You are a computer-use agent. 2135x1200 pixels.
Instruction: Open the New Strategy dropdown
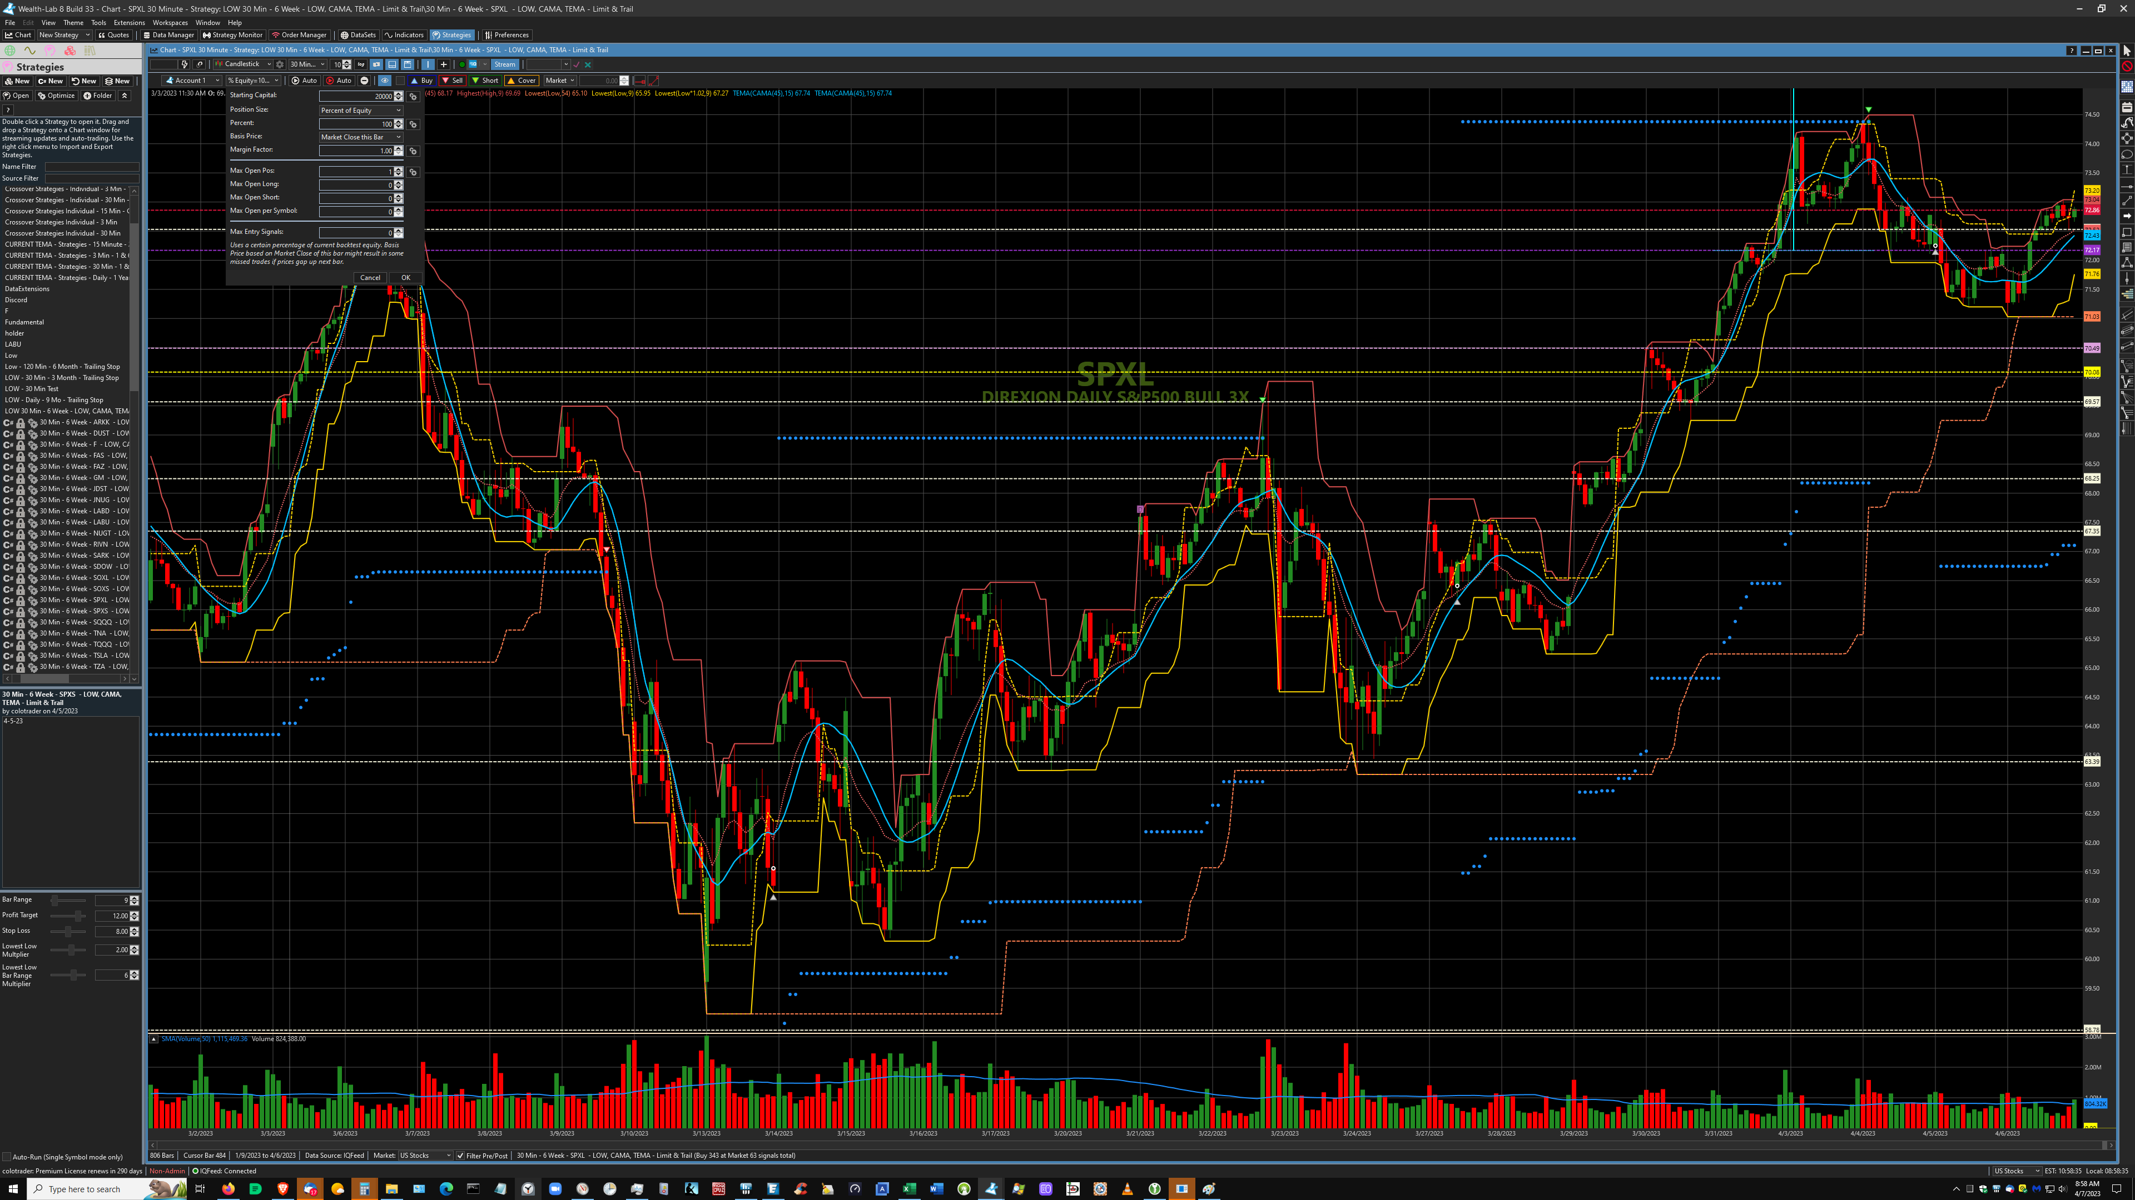pos(64,35)
